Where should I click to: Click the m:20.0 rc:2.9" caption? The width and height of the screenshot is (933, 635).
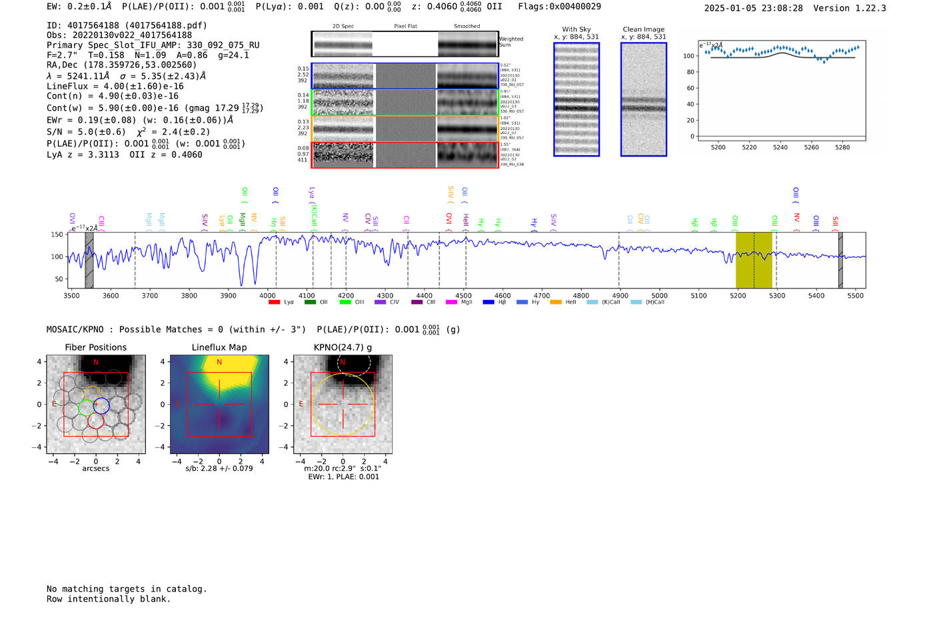tap(343, 468)
